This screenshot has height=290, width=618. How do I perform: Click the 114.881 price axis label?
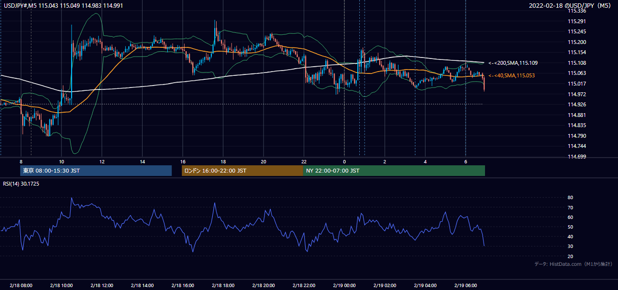[x=577, y=115]
